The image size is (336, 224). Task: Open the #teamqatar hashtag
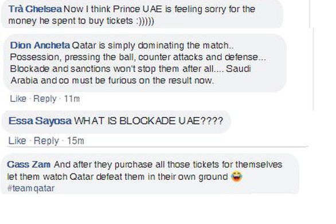31,188
